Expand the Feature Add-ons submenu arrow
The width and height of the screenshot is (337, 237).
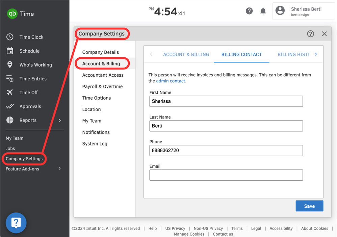[60, 169]
